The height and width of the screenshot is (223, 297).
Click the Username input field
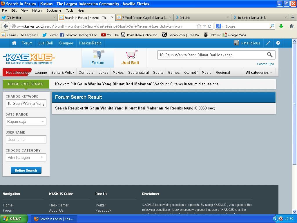(x=26, y=139)
